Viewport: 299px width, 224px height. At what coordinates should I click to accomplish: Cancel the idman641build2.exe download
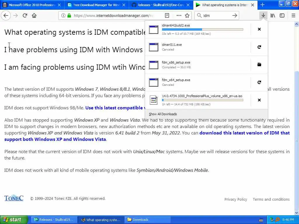tap(259, 29)
